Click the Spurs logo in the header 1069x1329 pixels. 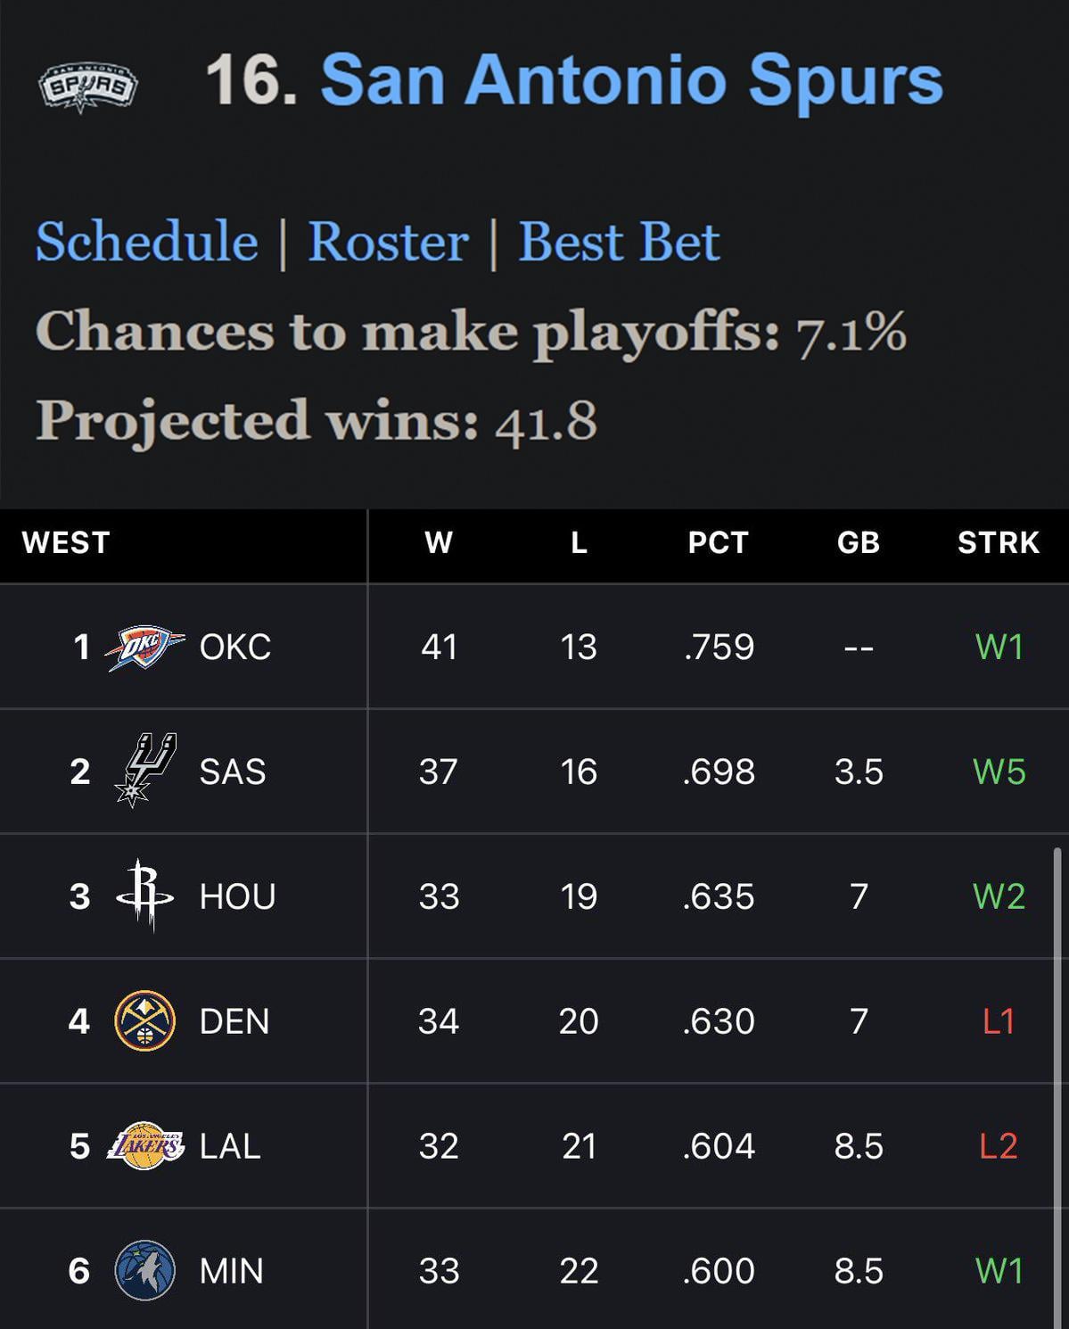tap(87, 87)
